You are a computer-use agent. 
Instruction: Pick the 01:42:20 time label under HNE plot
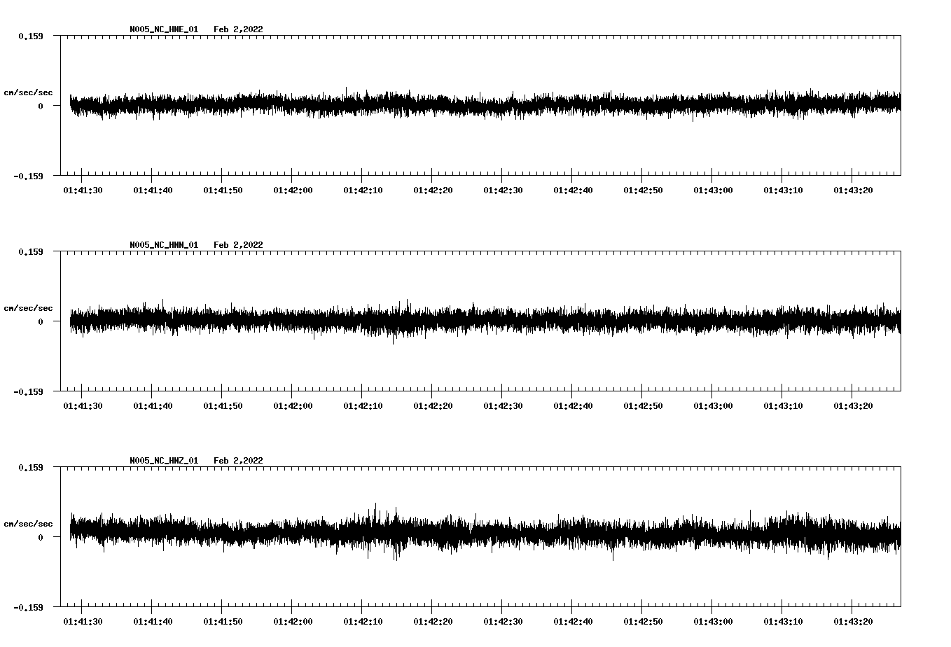pyautogui.click(x=433, y=190)
